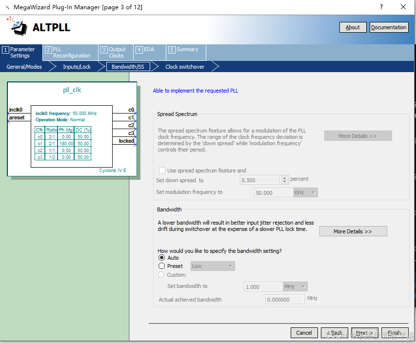
Task: Click the modulation frequency value field
Action: click(273, 193)
